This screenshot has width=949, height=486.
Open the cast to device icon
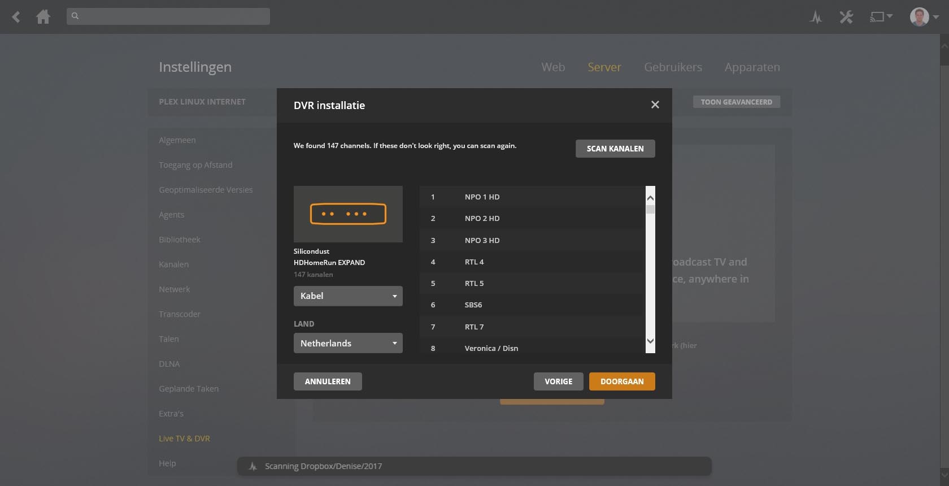click(x=880, y=17)
